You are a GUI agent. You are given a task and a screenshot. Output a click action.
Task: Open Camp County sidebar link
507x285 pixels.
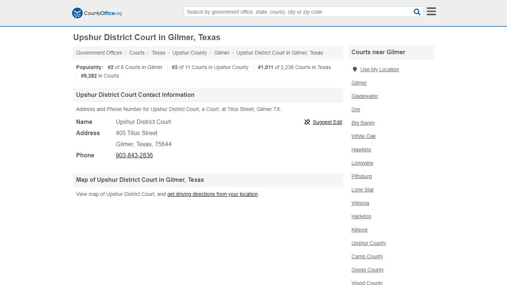tap(367, 256)
